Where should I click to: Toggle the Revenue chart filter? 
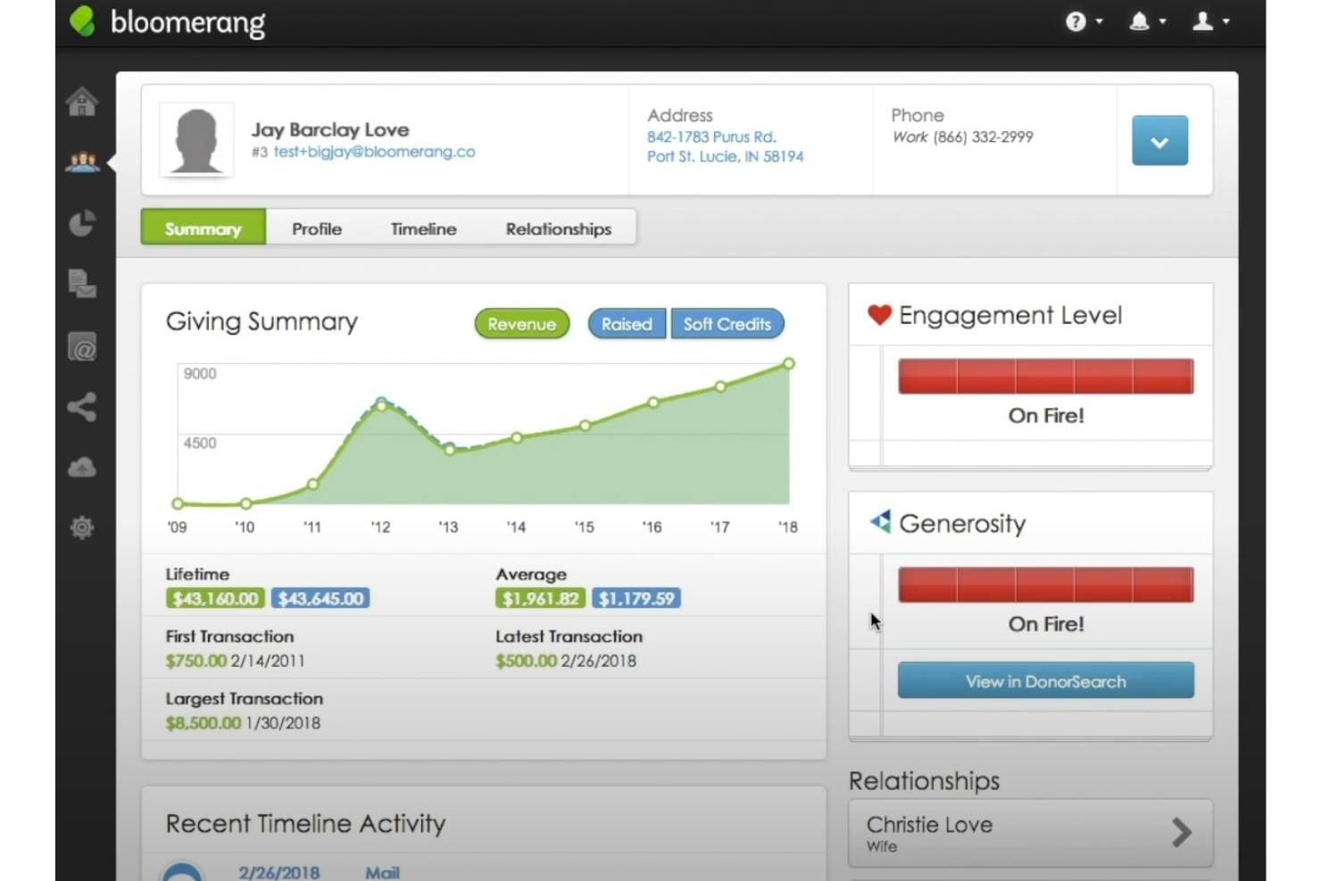point(522,324)
